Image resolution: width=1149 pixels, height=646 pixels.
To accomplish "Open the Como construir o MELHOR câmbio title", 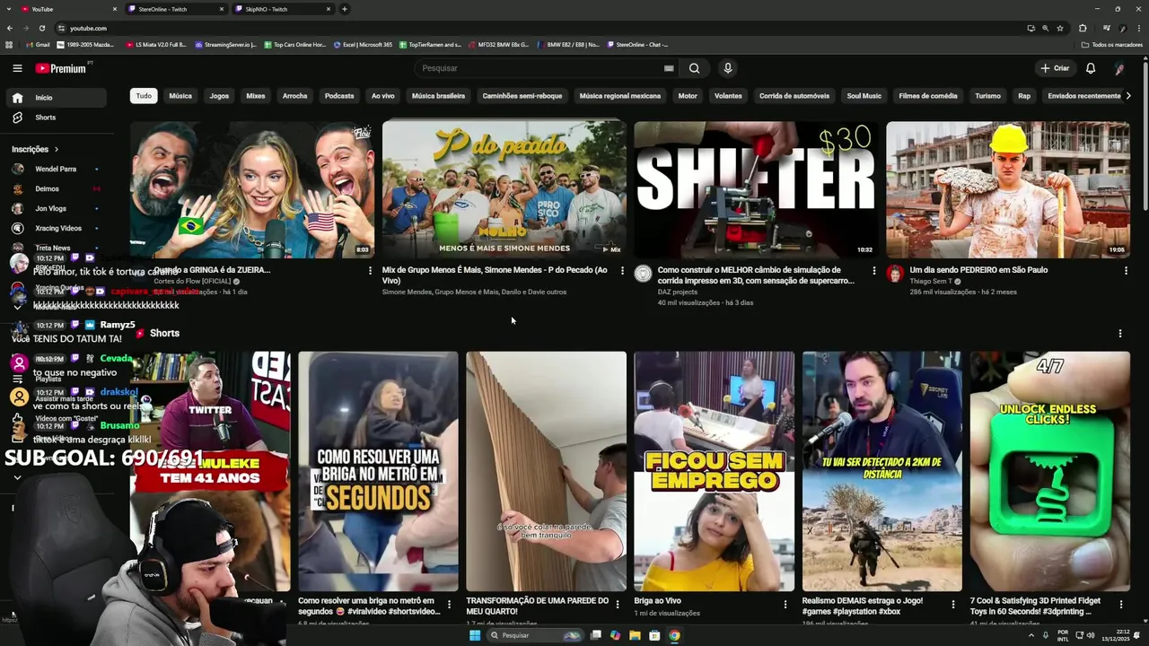I will [756, 275].
